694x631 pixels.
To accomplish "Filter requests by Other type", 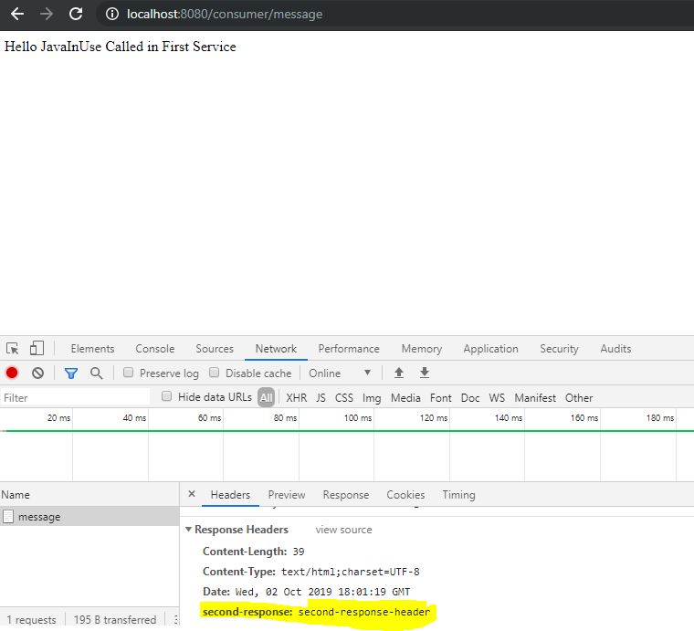I will pyautogui.click(x=579, y=398).
